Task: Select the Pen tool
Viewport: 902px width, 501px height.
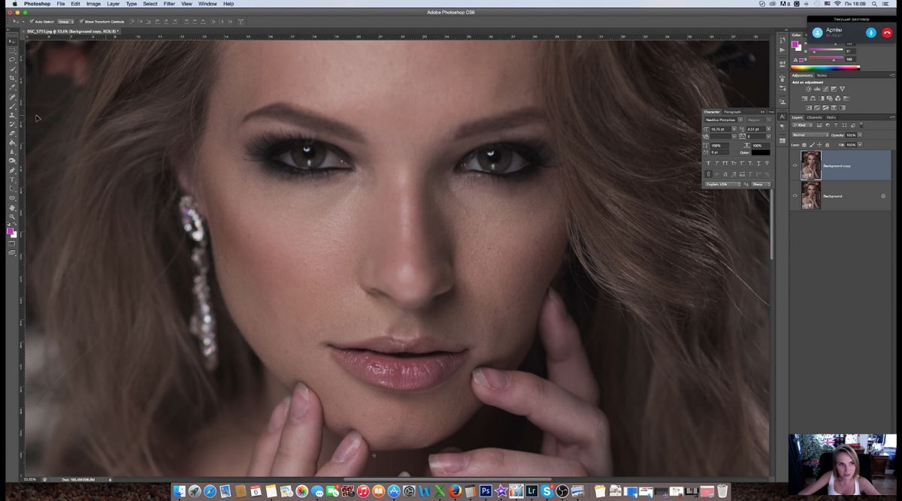Action: pos(12,170)
